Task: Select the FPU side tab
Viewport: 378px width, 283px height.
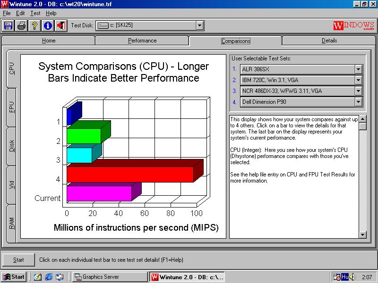Action: (11, 108)
